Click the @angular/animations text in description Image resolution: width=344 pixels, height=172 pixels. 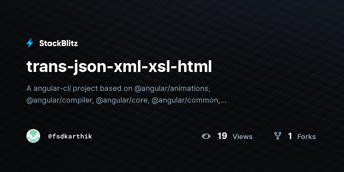pos(172,88)
